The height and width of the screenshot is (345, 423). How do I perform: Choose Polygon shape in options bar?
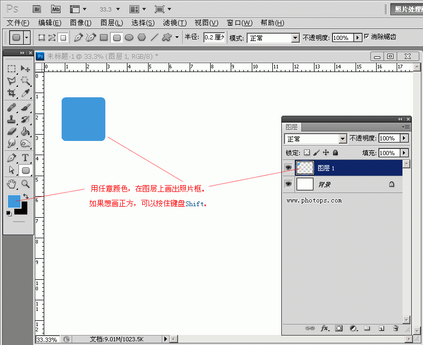142,37
